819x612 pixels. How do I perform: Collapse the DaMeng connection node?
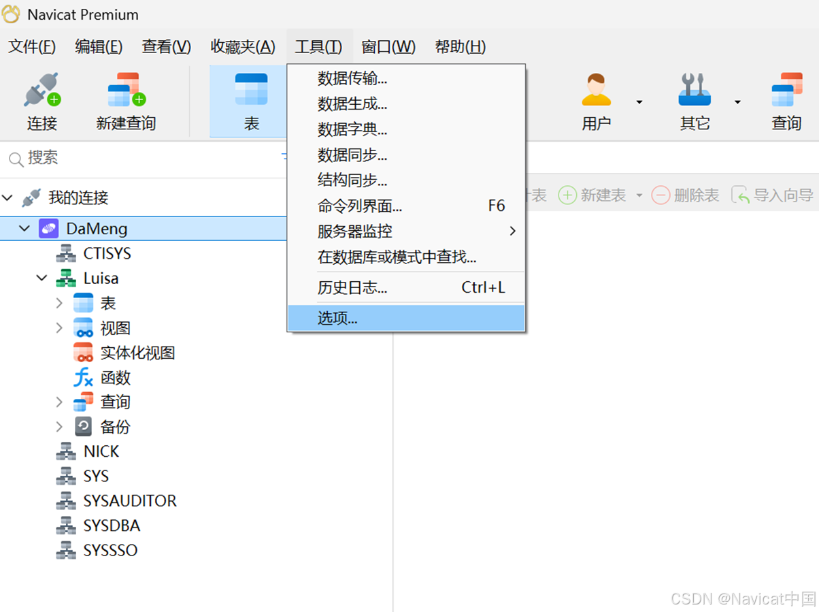[x=24, y=229]
